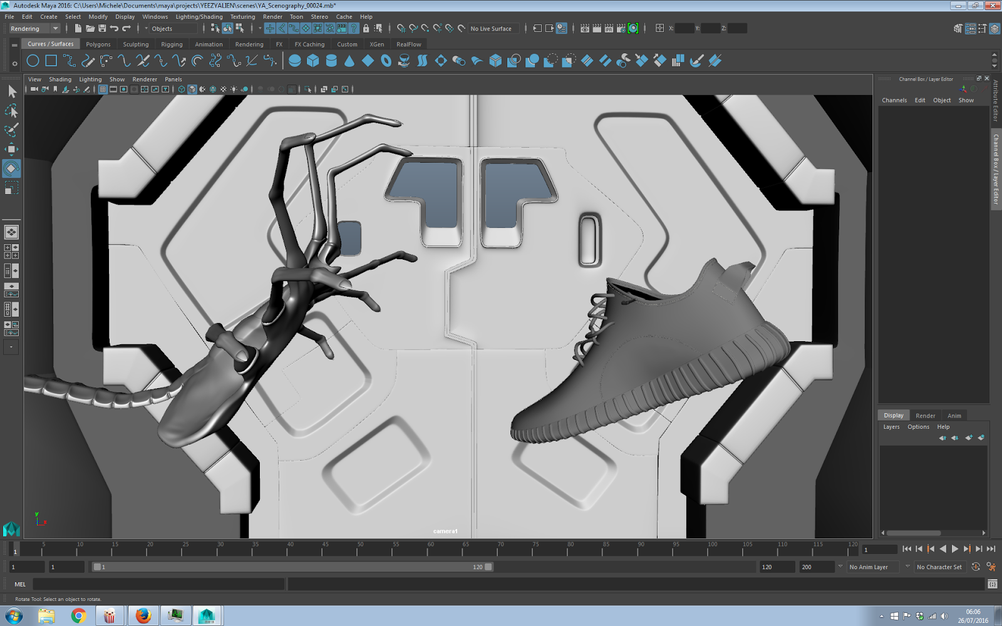1002x626 pixels.
Task: Open the Lighting/Shading menu
Action: pyautogui.click(x=198, y=17)
